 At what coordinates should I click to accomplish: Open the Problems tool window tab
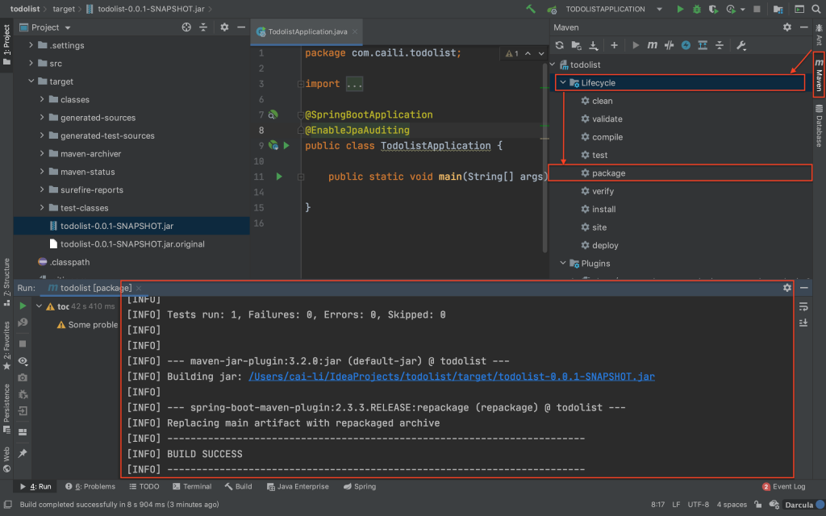[90, 486]
